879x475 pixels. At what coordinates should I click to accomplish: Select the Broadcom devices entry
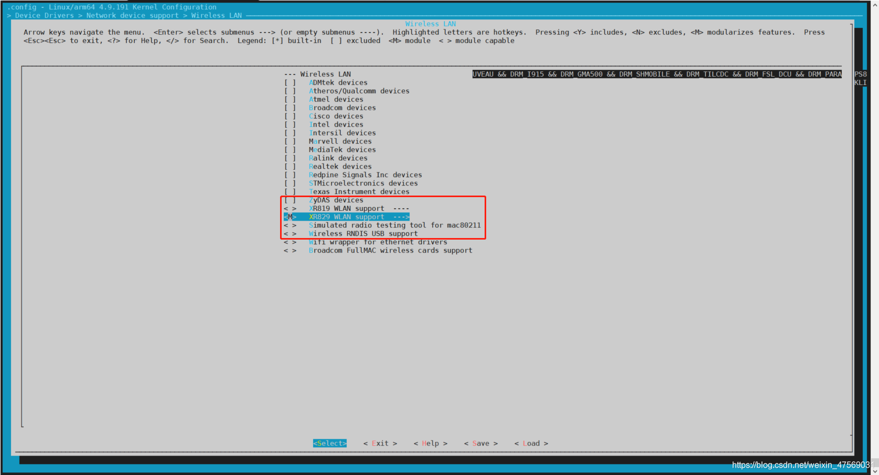[342, 108]
